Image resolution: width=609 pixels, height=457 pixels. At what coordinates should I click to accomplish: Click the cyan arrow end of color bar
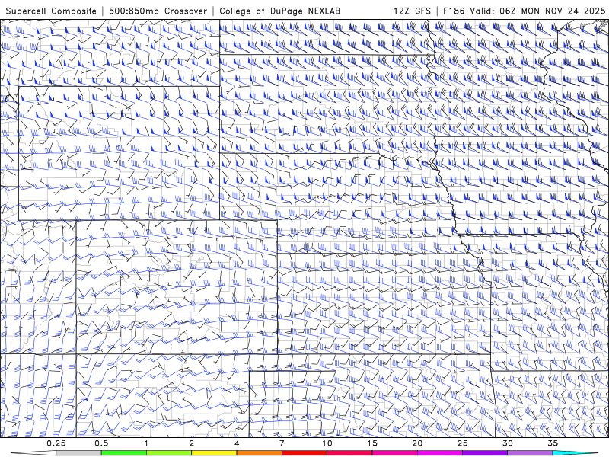576,453
